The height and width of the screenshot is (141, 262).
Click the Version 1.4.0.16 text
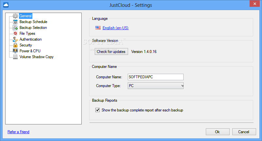[x=144, y=52]
